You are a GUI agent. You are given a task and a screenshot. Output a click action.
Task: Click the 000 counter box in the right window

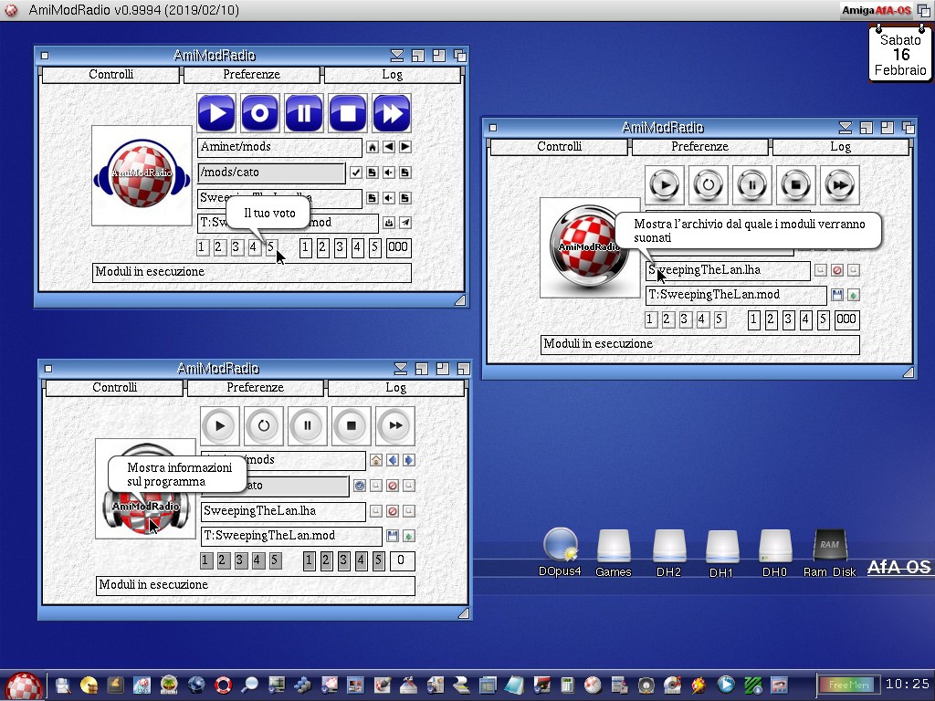[x=846, y=319]
